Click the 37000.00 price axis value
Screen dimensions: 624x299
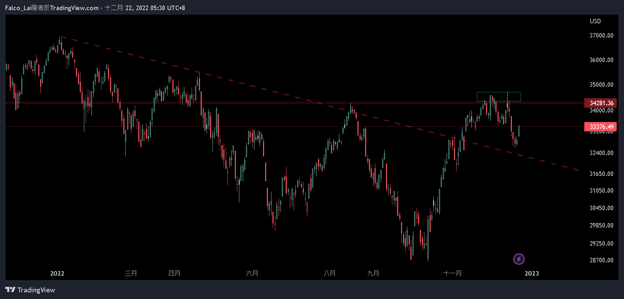tap(601, 36)
